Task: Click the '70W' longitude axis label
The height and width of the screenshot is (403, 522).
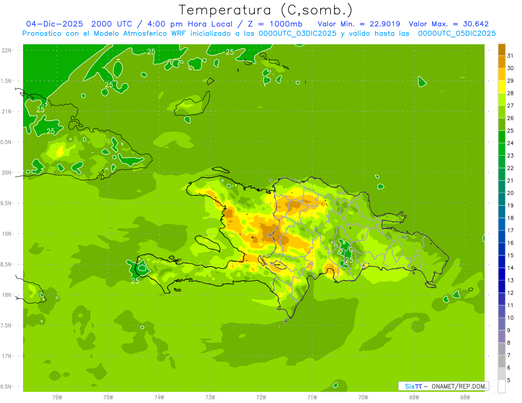Action: click(x=363, y=397)
